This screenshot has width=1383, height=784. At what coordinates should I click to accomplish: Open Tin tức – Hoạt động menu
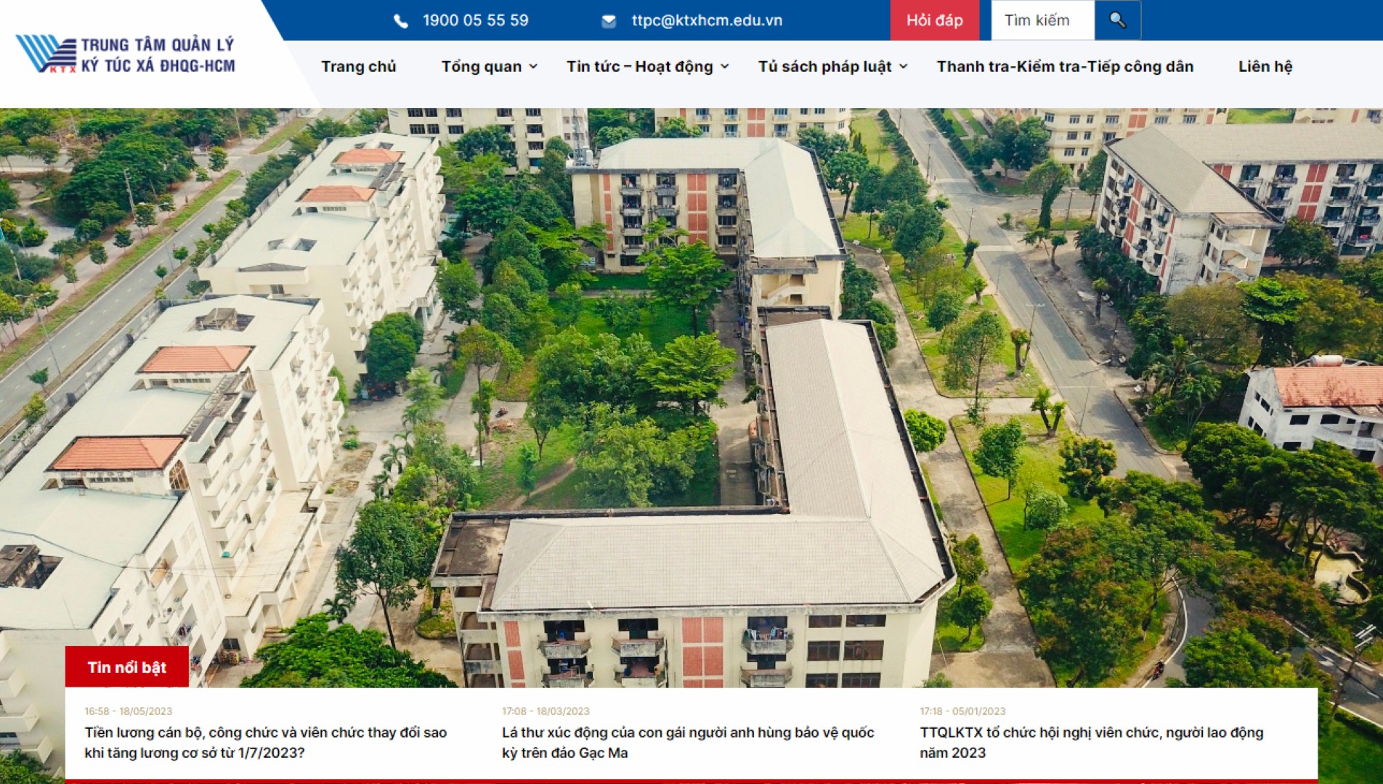640,67
